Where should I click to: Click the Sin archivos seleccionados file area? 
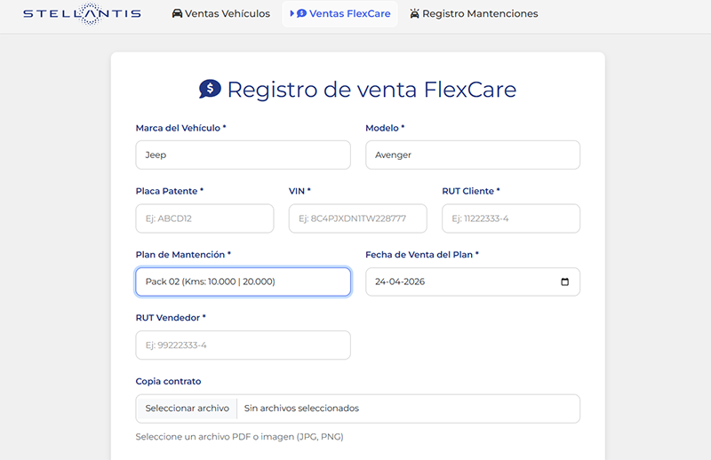[x=408, y=408]
